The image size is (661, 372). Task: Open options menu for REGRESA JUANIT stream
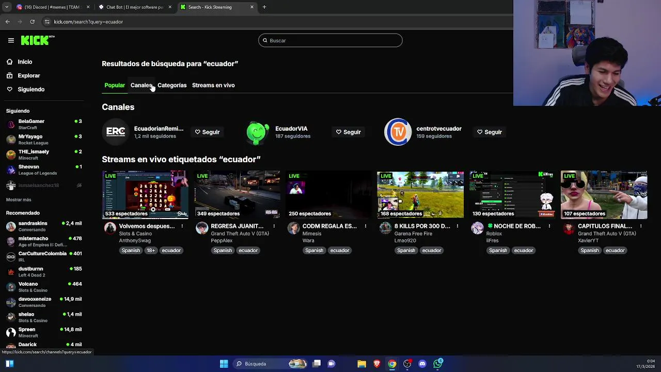[274, 226]
